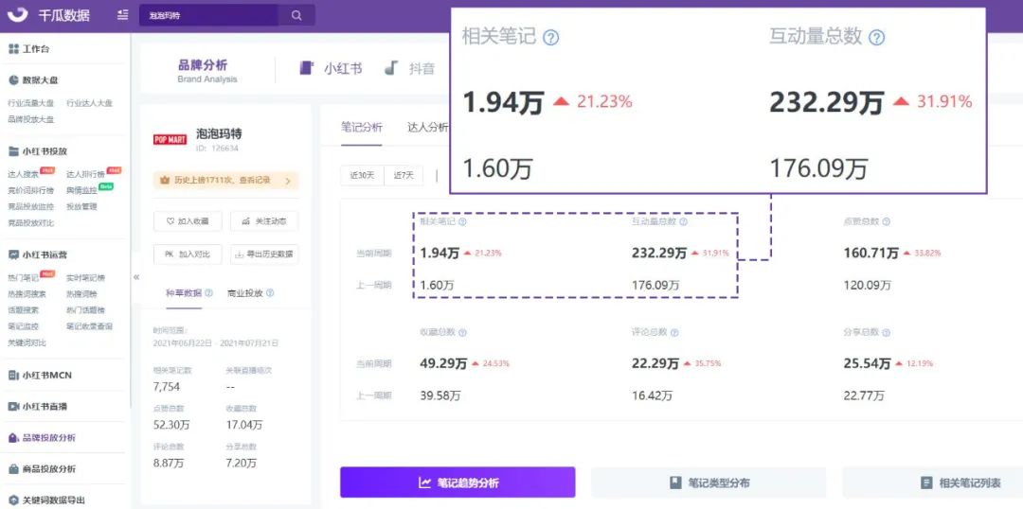This screenshot has height=509, width=1023.
Task: Click the search field containing 泡泡玛特
Action: (208, 15)
